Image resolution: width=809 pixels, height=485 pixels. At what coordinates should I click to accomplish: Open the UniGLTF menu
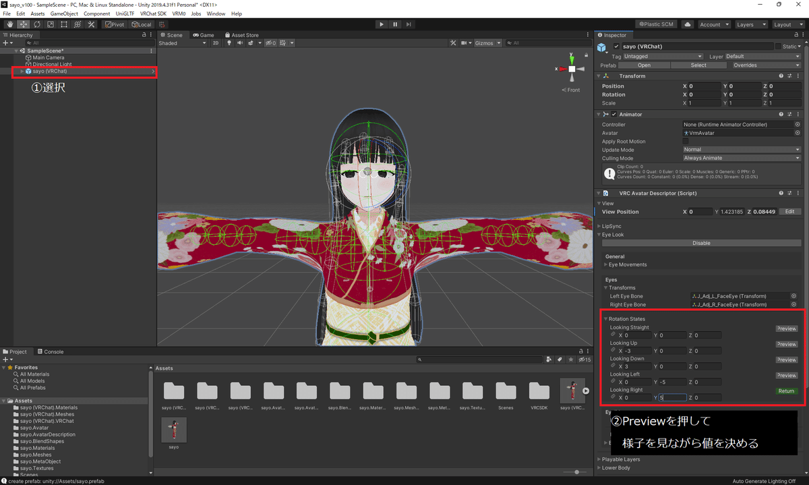pyautogui.click(x=125, y=13)
